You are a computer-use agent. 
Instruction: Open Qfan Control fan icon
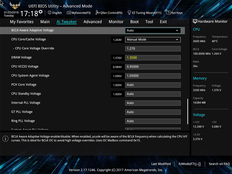[97, 13]
